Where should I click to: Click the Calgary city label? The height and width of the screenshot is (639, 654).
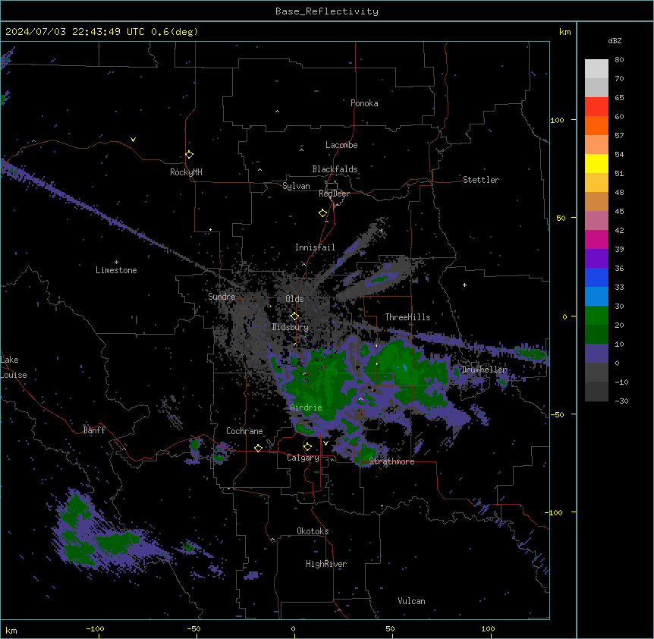[303, 458]
